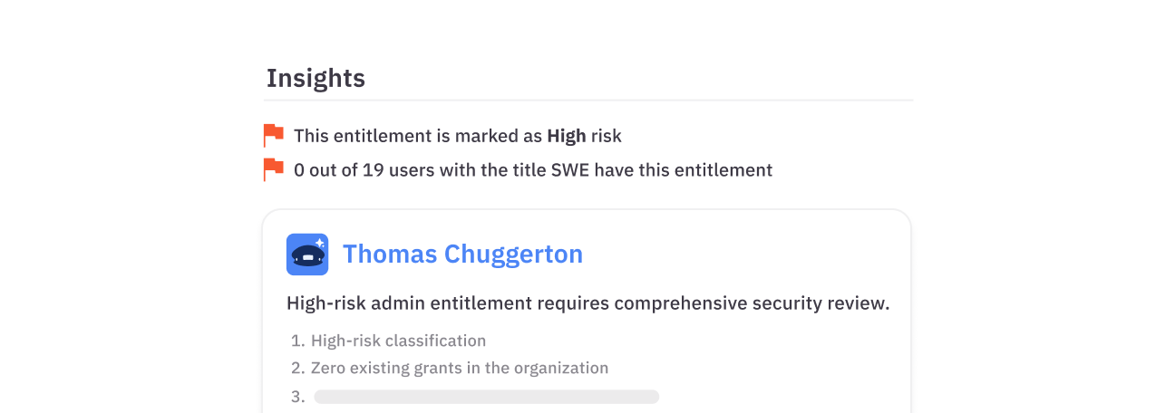Image resolution: width=1175 pixels, height=413 pixels.
Task: Click the bold word High
Action: [x=566, y=137]
